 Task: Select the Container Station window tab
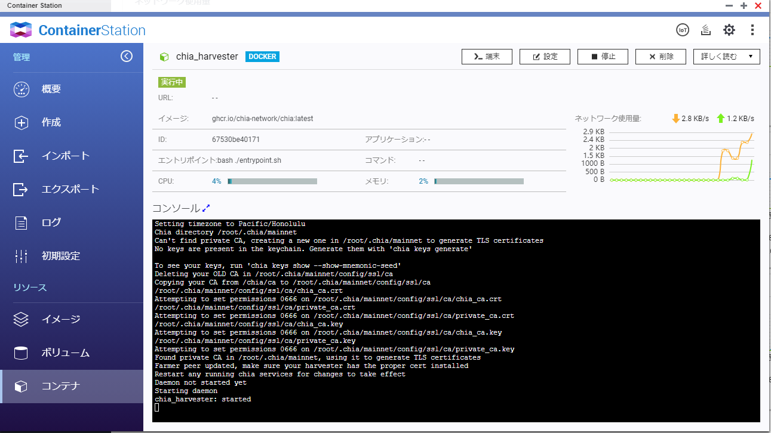coord(34,5)
